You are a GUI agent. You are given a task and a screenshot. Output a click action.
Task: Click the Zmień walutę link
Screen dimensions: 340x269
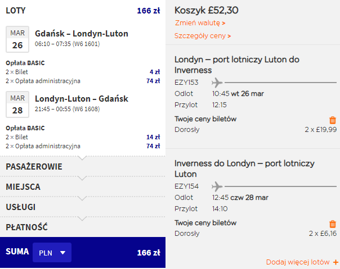[x=200, y=22]
